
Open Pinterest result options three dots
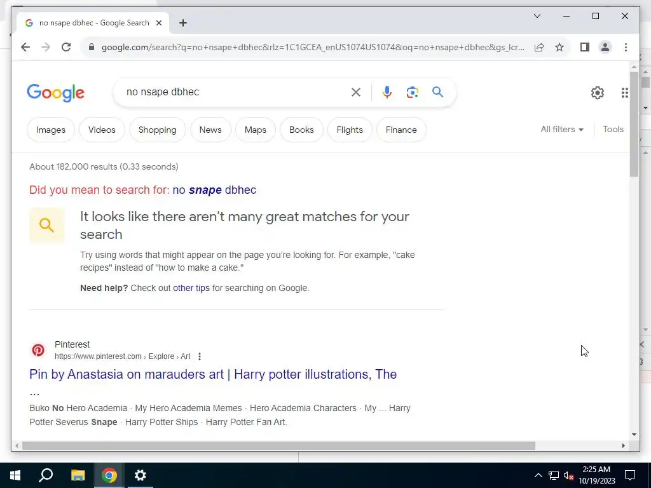click(x=200, y=356)
